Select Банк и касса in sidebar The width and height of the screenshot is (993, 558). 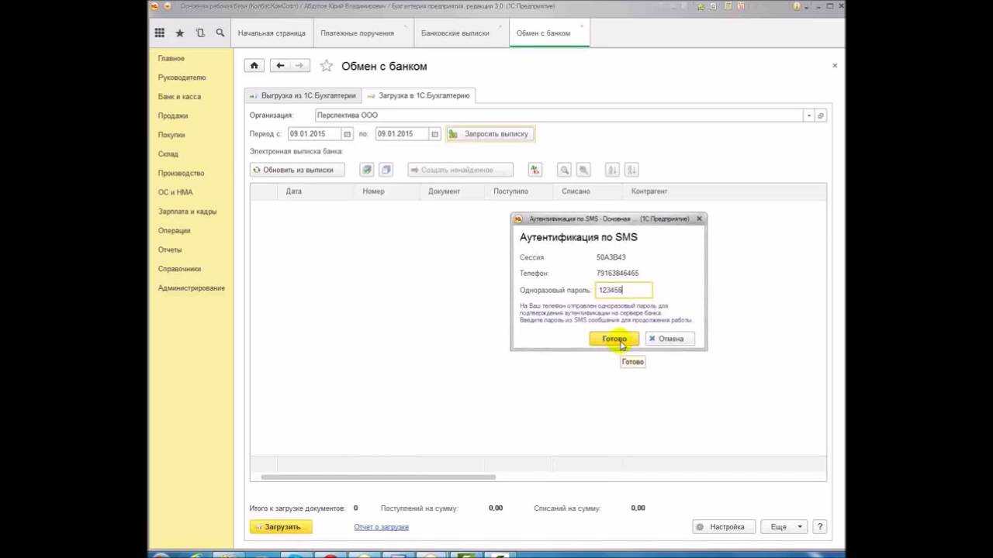coord(179,97)
